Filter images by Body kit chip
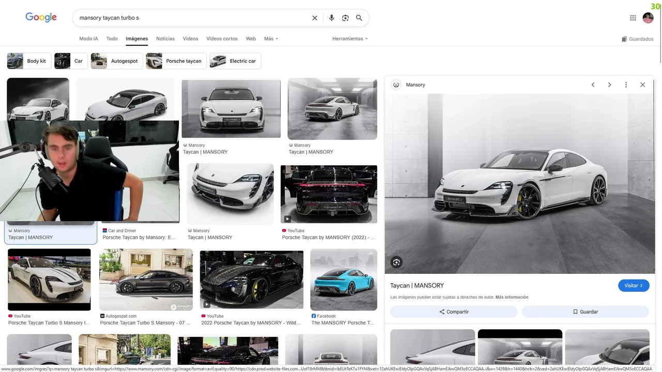The height and width of the screenshot is (372, 662). pos(29,61)
